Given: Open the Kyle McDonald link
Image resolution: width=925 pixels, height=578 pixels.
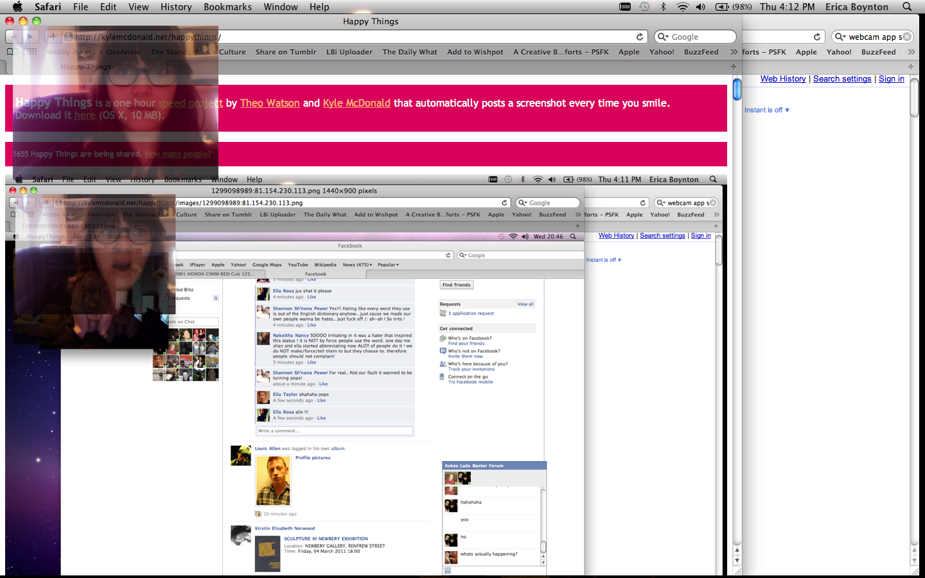Looking at the screenshot, I should [357, 103].
